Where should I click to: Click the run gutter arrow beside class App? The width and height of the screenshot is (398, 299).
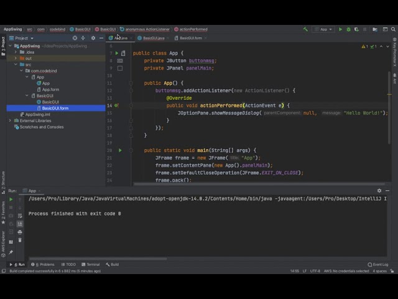click(117, 53)
